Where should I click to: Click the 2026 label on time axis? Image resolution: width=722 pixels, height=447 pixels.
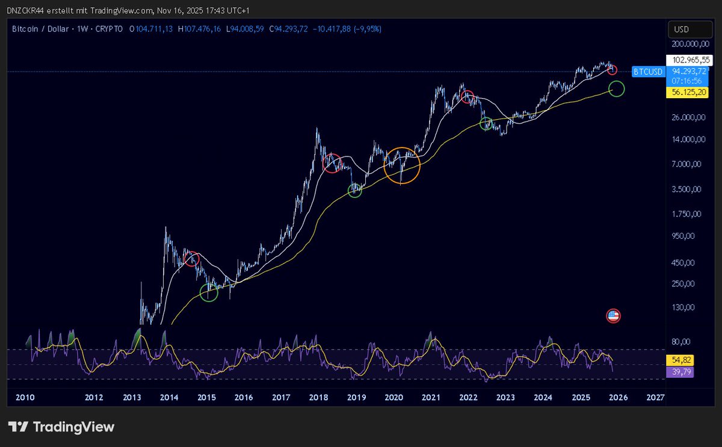tap(617, 398)
